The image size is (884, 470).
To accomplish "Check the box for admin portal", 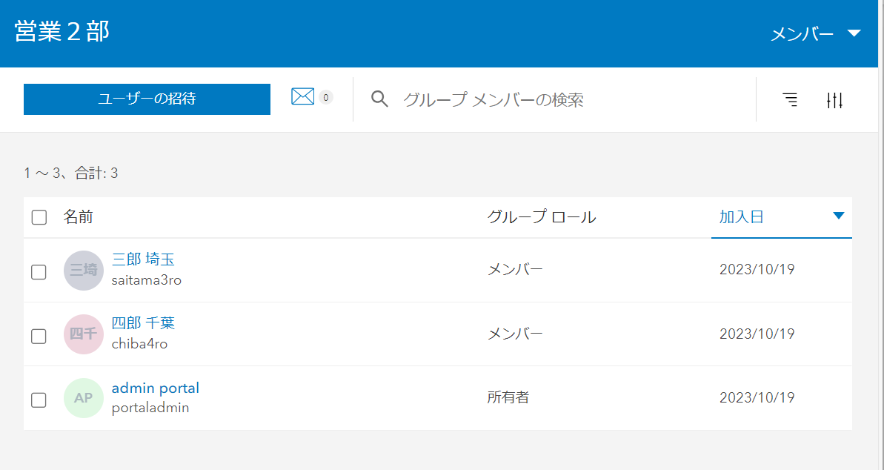I will (39, 400).
